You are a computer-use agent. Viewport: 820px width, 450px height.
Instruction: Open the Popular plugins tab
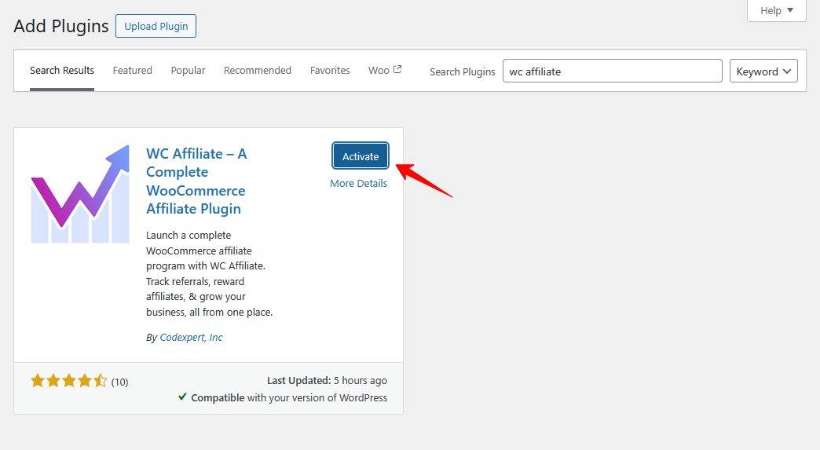click(x=188, y=71)
